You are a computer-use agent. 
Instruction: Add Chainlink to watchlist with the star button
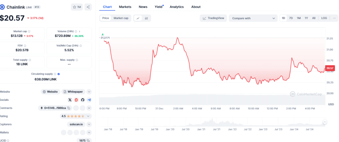pos(77,7)
